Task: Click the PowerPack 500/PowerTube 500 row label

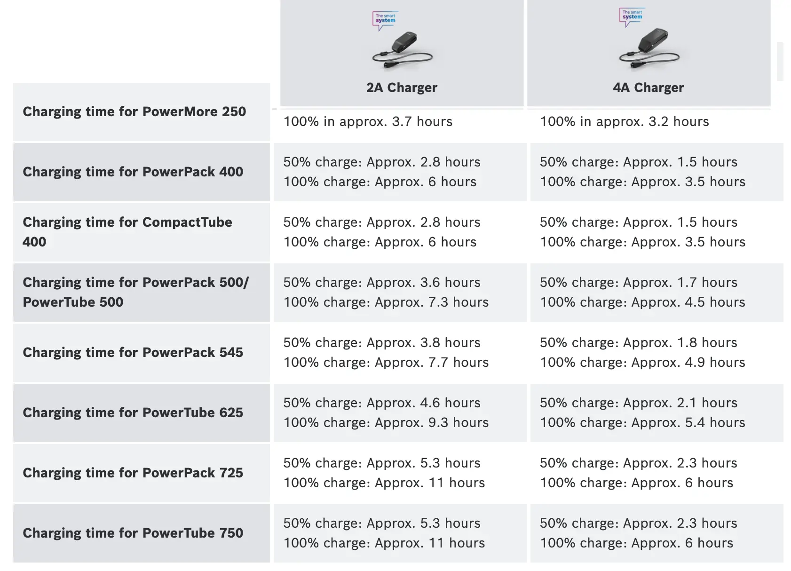Action: (135, 292)
